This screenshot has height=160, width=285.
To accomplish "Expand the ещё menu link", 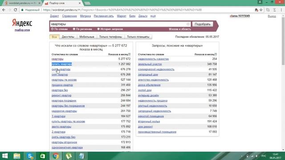I will [153, 16].
